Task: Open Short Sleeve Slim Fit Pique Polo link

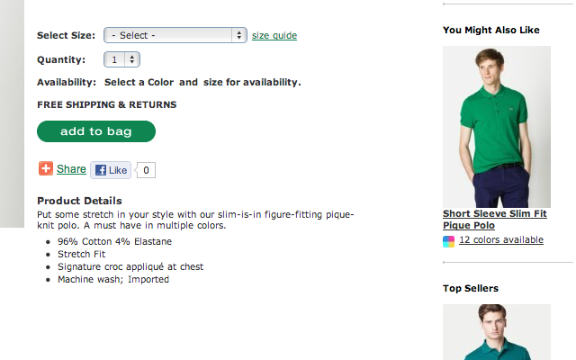Action: tap(494, 220)
